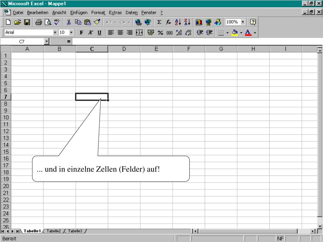Show the Drawing toolbar icon

218,22
